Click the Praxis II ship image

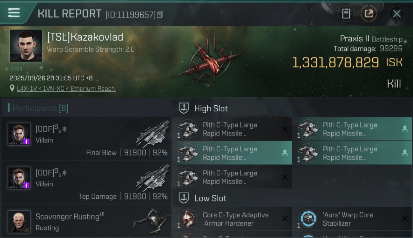pos(207,60)
